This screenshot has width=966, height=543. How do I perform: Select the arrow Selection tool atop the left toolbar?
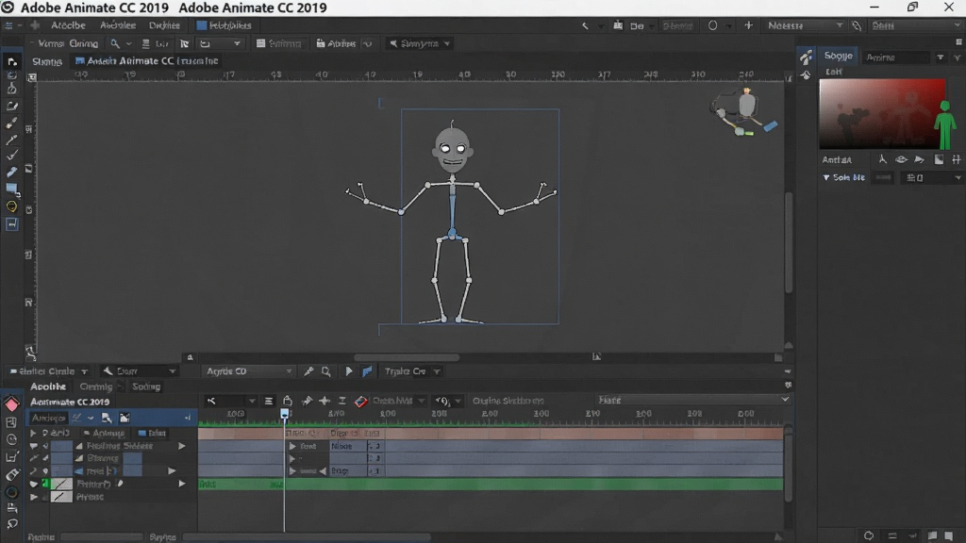(x=12, y=62)
